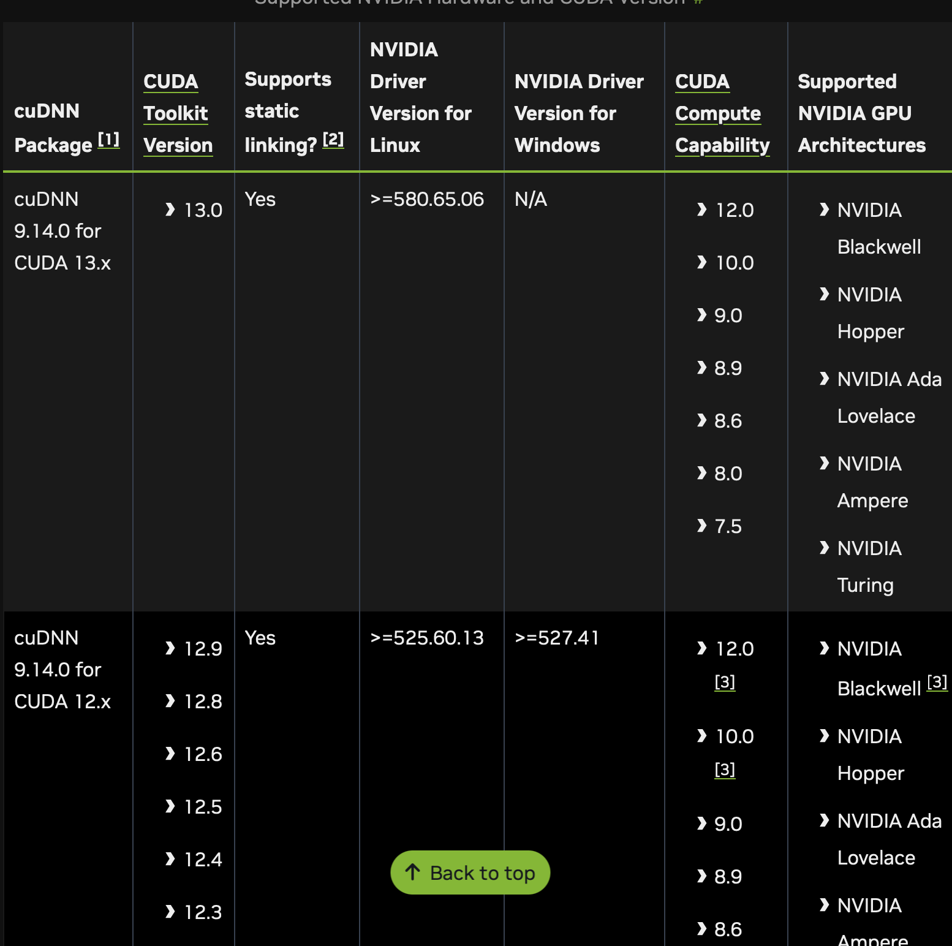Click 'NVIDIA Hopper' in CUDA 13.x row
Viewport: 952px width, 946px height.
pyautogui.click(x=871, y=313)
